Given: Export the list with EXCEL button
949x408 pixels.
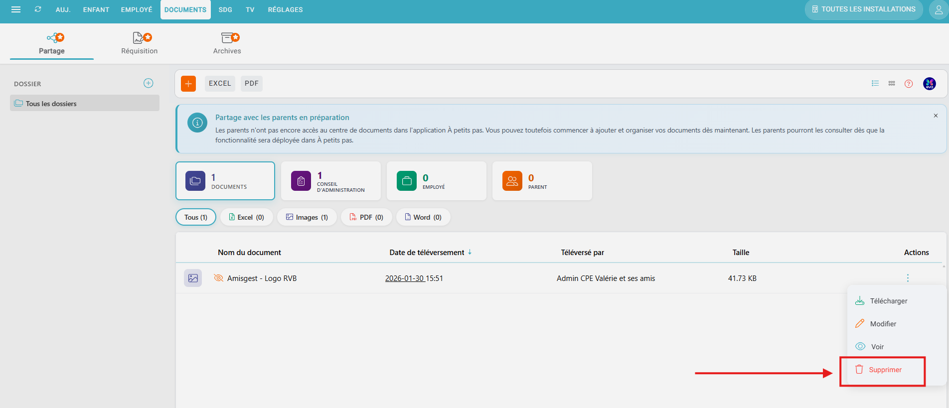Looking at the screenshot, I should coord(220,84).
